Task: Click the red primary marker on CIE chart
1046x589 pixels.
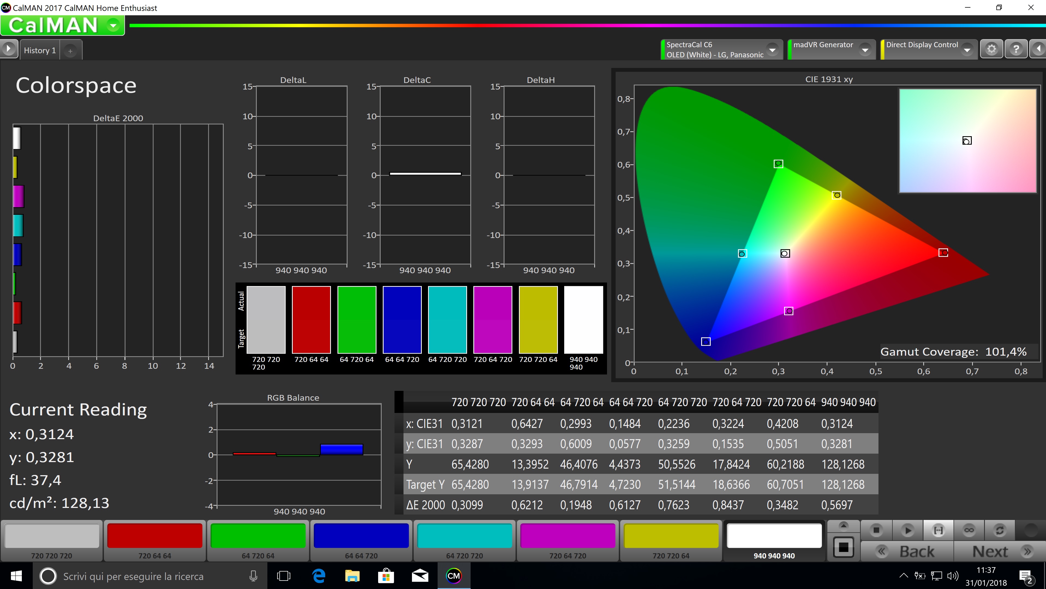Action: pos(943,253)
